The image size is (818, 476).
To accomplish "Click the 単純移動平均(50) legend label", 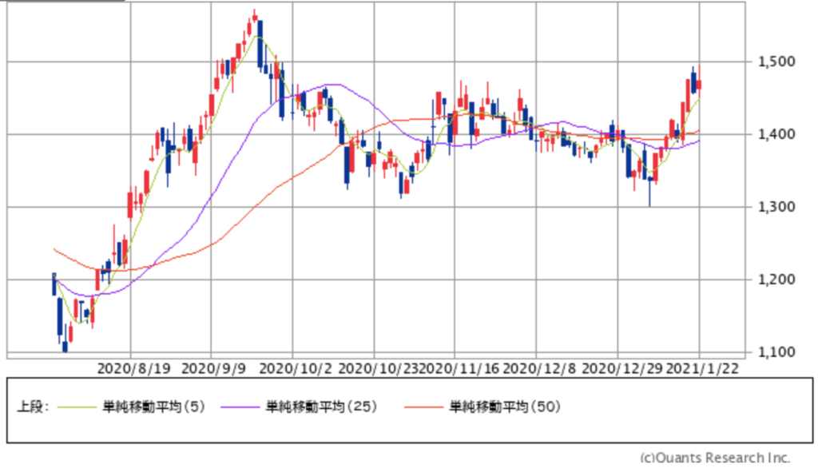I will [505, 407].
